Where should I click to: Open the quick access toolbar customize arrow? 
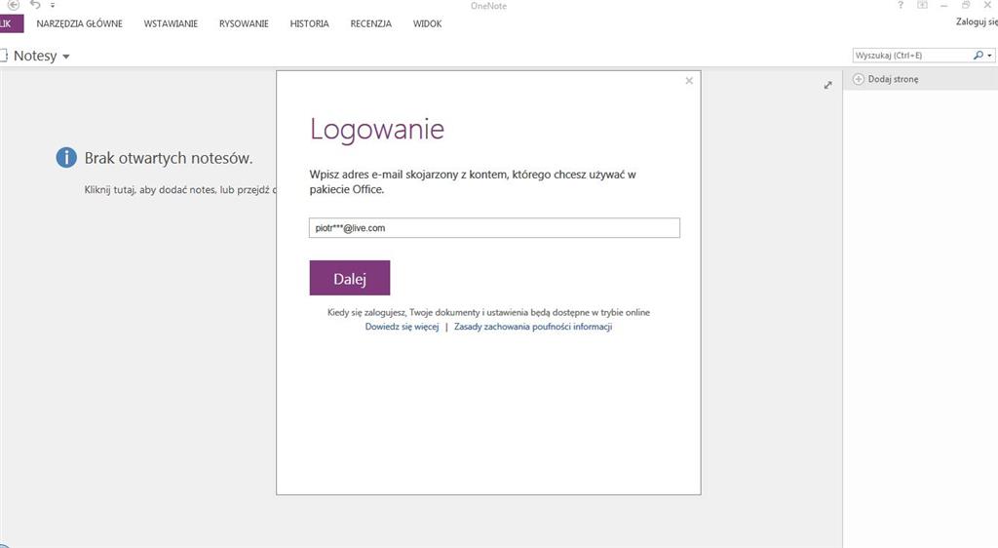coord(53,5)
